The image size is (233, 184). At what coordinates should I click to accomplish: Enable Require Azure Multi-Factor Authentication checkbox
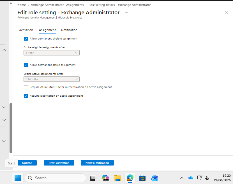click(26, 87)
